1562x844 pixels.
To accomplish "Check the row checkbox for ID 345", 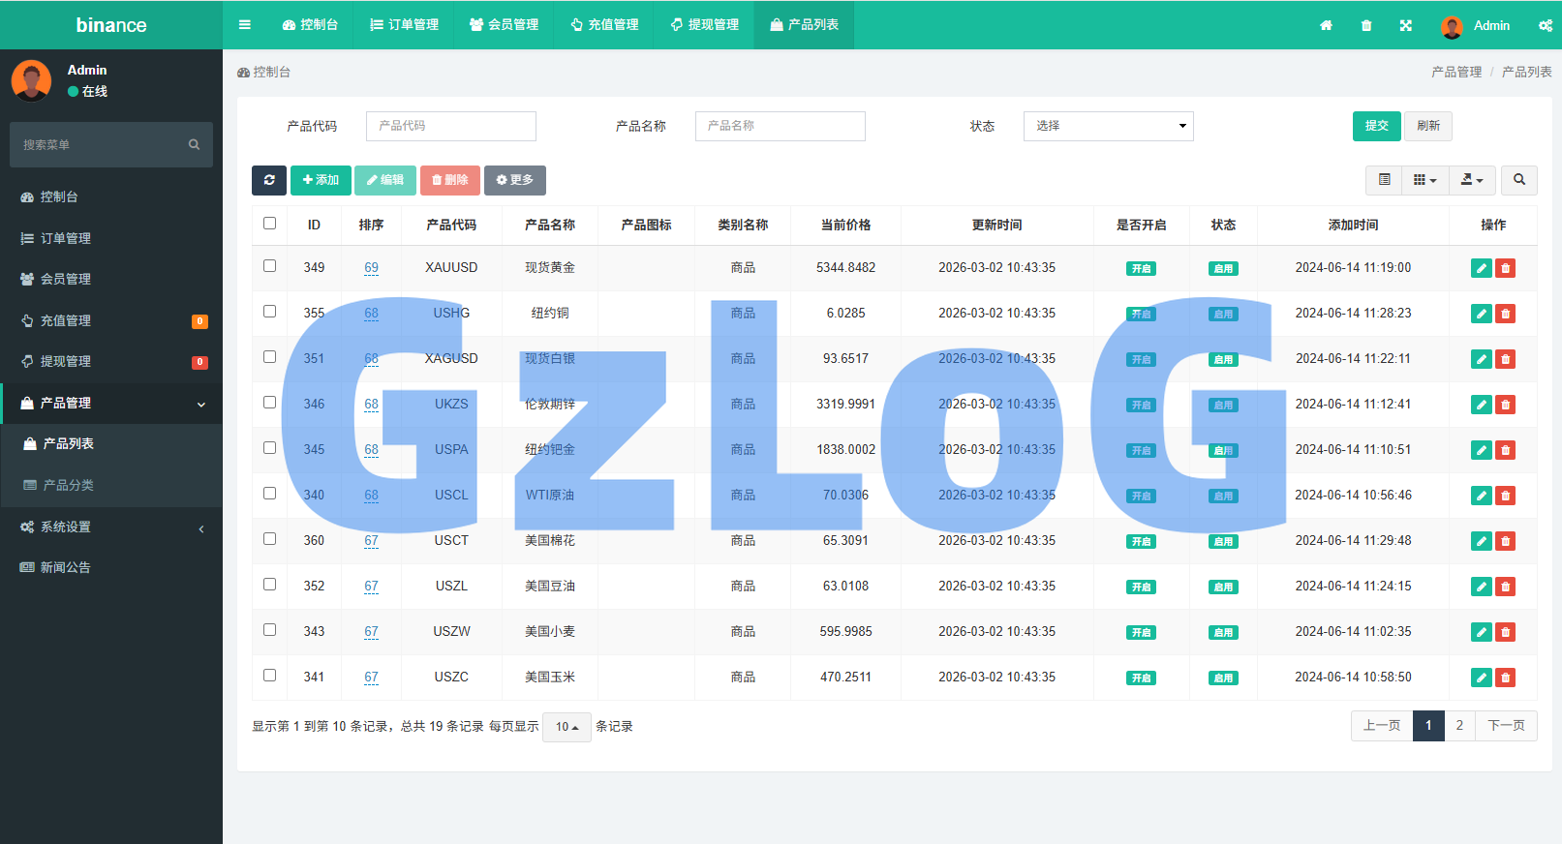I will (269, 448).
